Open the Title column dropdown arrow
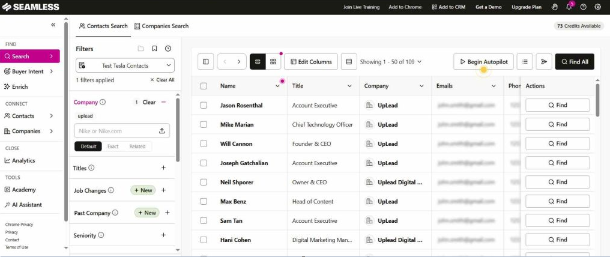The image size is (610, 257). (x=349, y=86)
